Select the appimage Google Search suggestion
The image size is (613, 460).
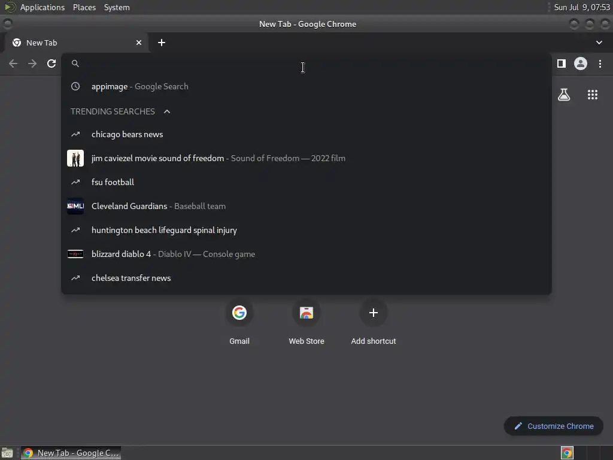(306, 86)
